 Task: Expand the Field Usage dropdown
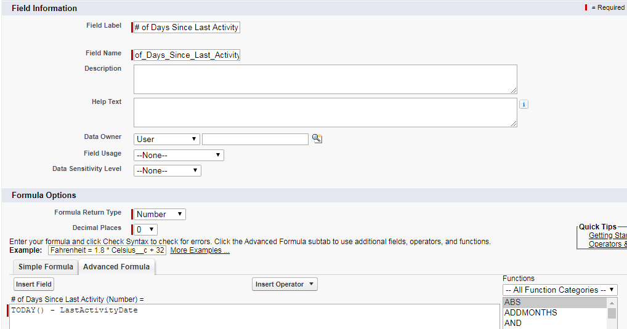point(179,156)
